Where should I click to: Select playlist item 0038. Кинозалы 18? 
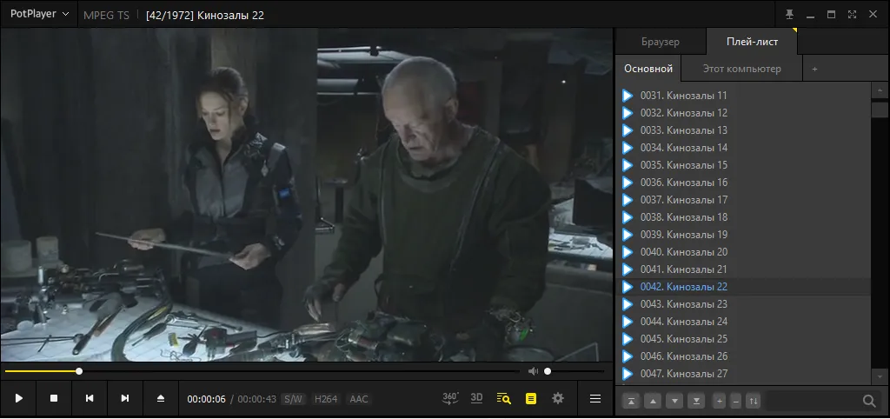(x=743, y=216)
